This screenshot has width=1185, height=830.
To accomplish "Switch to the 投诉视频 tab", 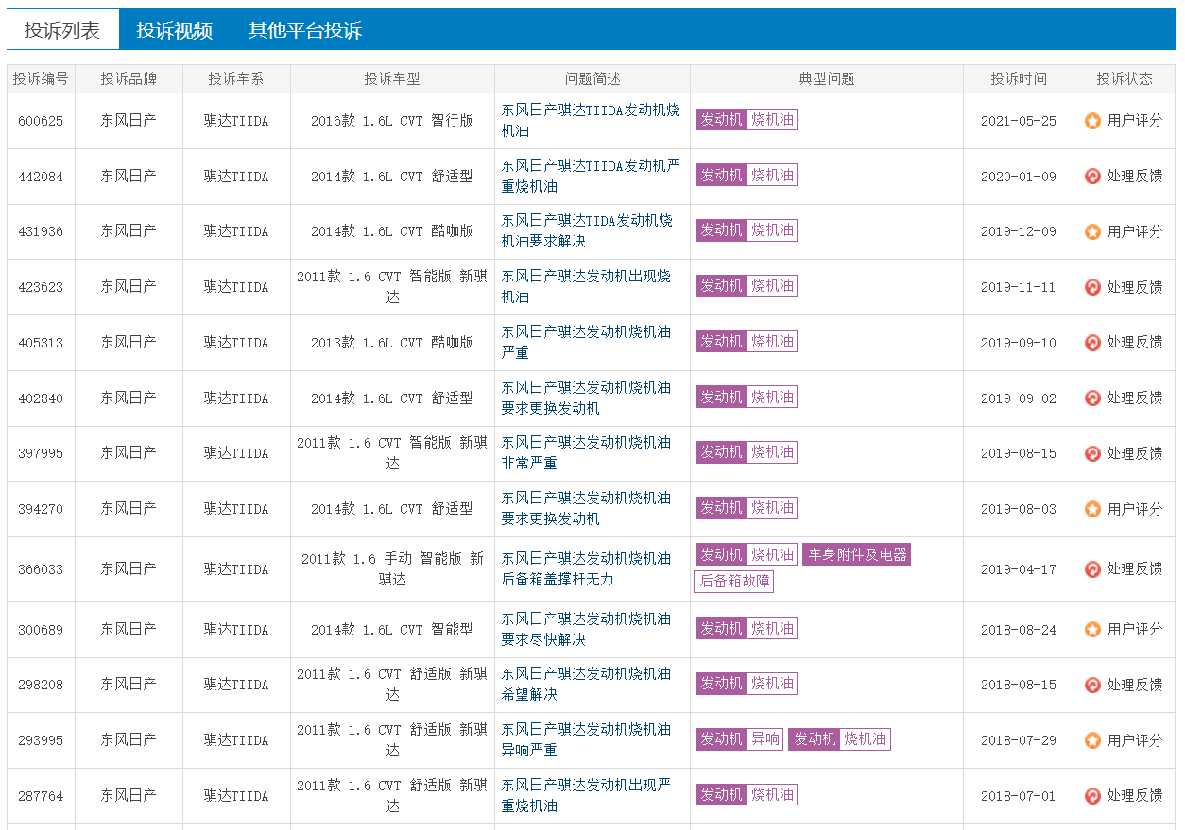I will tap(174, 29).
